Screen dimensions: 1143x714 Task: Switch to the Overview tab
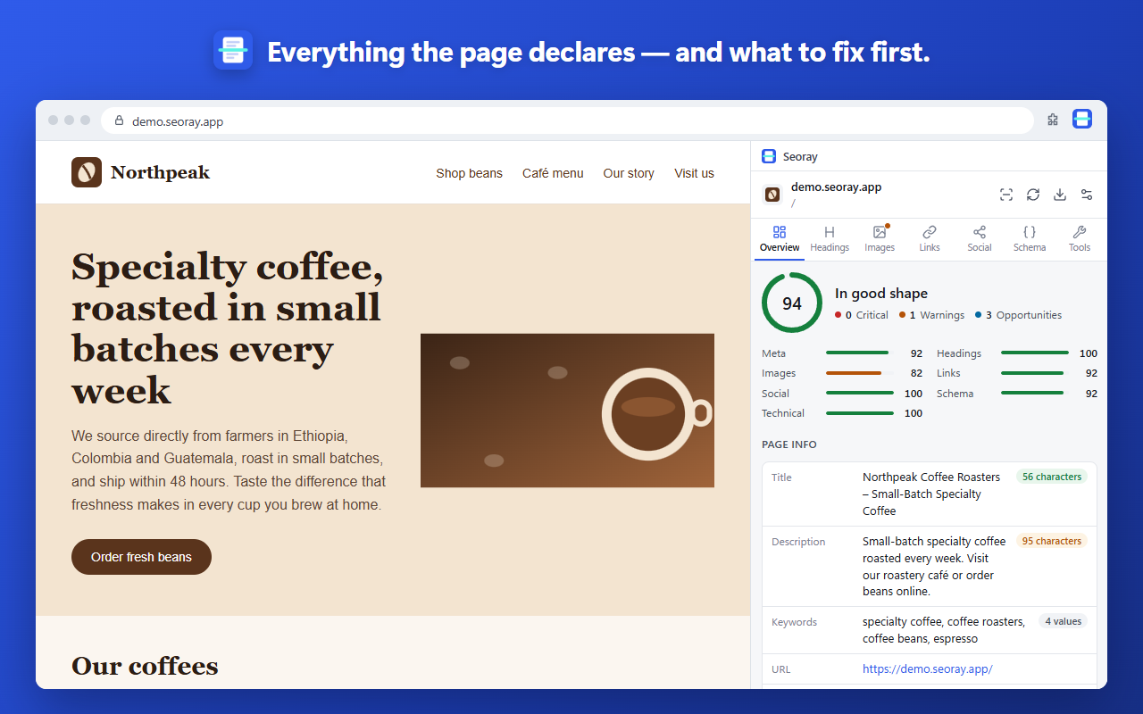[780, 239]
